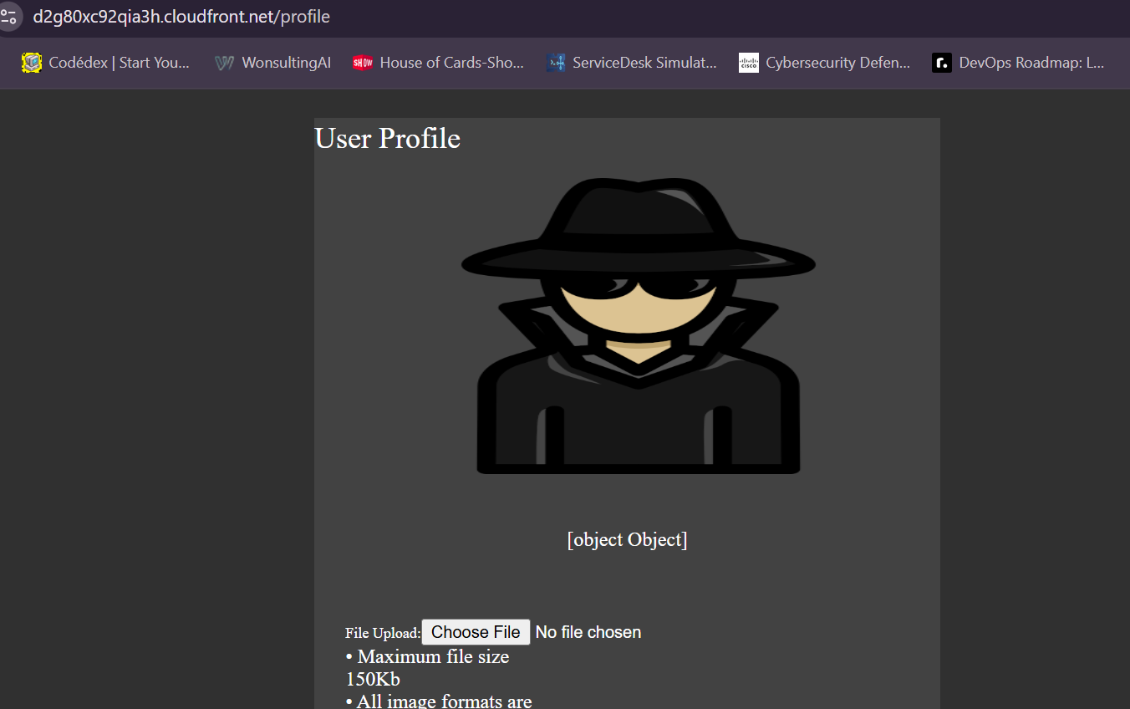Click the "All image formats are" text

coord(445,701)
